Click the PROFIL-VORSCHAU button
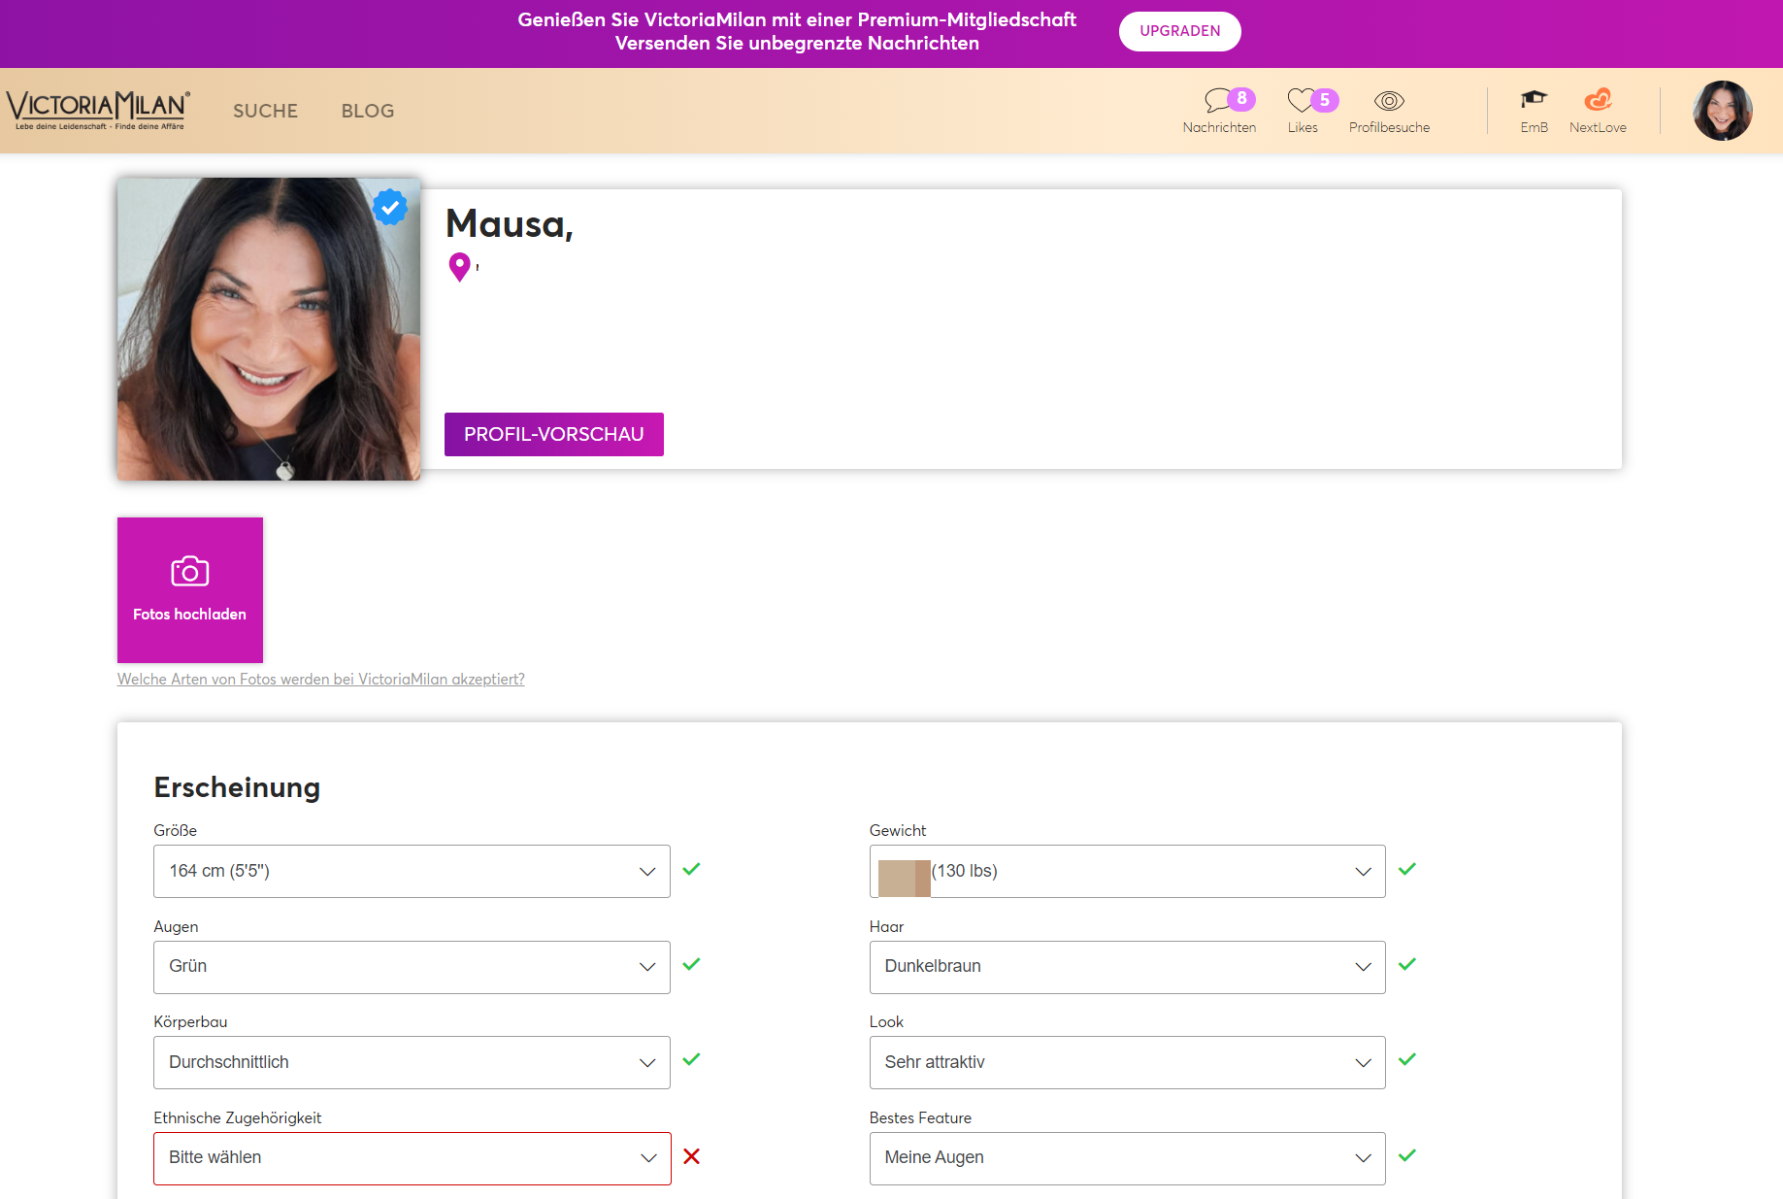 click(554, 434)
